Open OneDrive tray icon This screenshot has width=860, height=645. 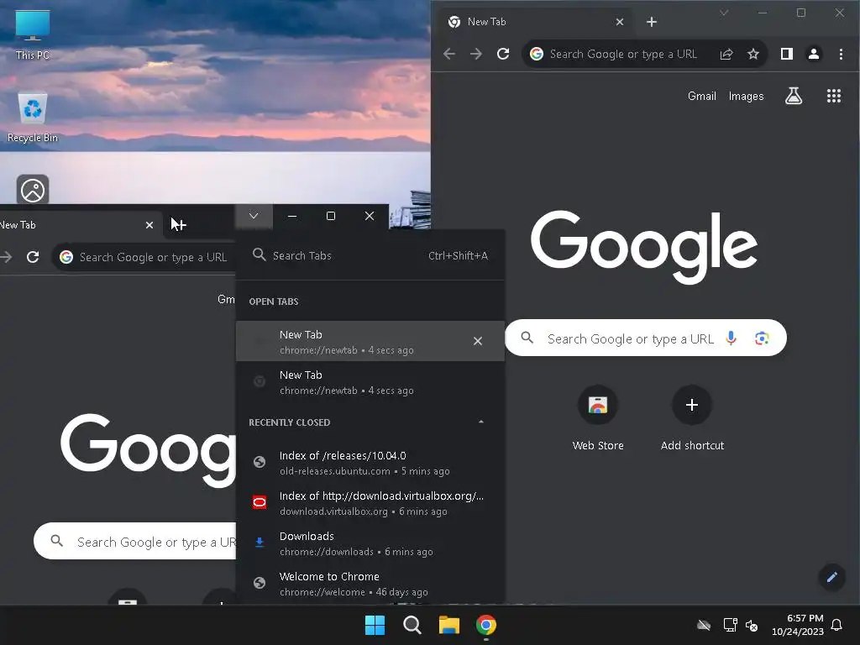(x=704, y=625)
